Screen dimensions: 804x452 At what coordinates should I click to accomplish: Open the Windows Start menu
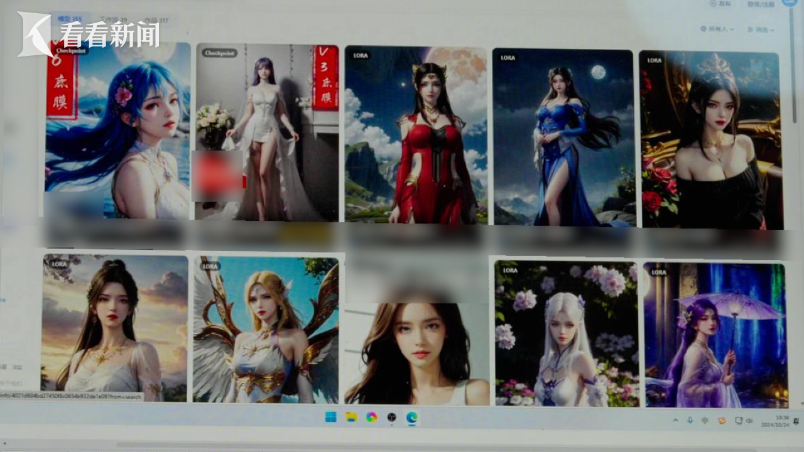330,417
